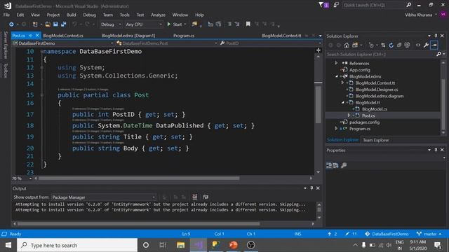Click the Output horizontal scrollbar

click(139, 224)
